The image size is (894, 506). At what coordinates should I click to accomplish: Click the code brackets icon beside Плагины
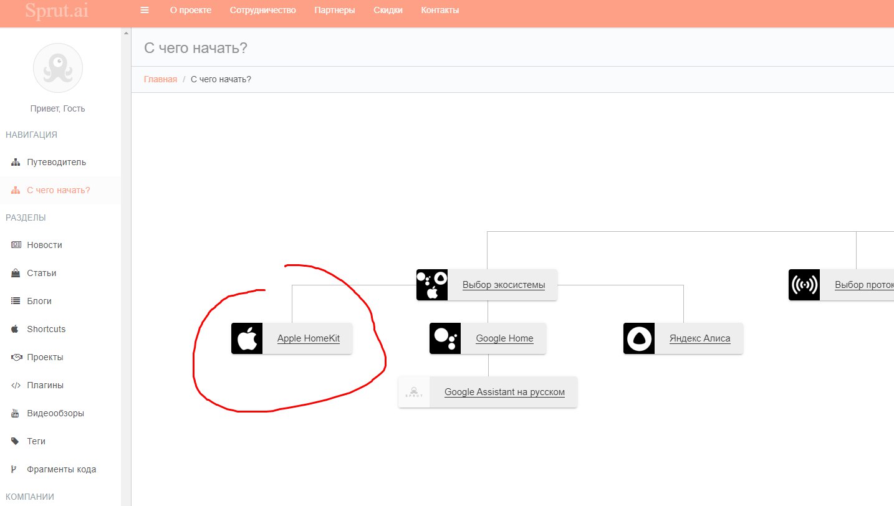16,385
